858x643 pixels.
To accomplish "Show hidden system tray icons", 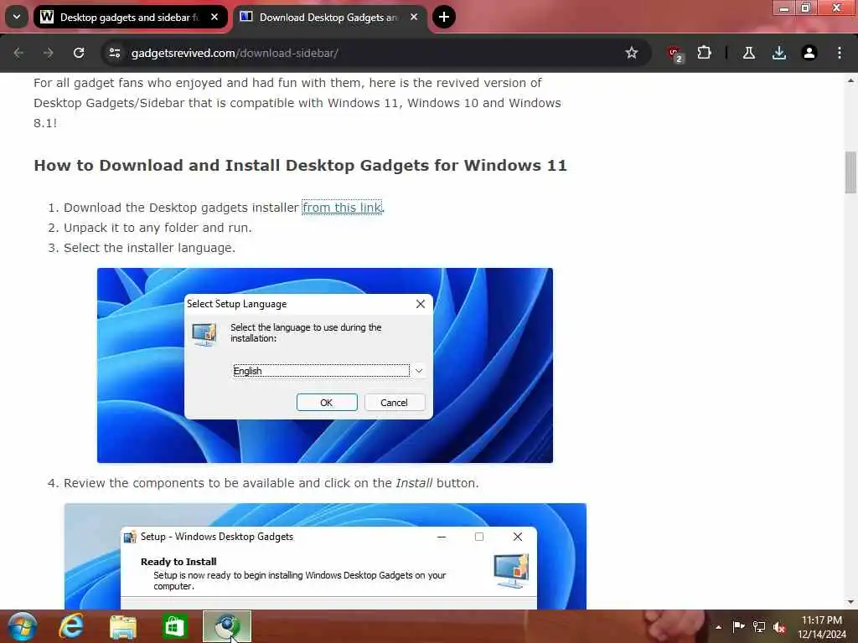I will 718,627.
